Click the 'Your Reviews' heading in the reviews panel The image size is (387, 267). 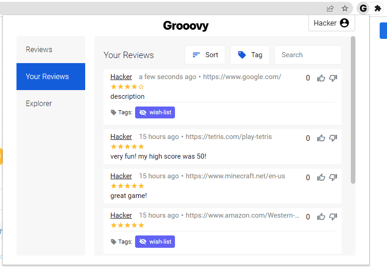point(129,55)
